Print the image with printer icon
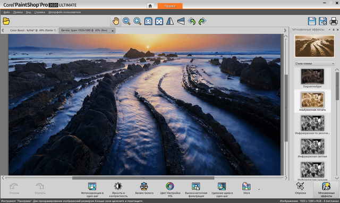 [334, 21]
